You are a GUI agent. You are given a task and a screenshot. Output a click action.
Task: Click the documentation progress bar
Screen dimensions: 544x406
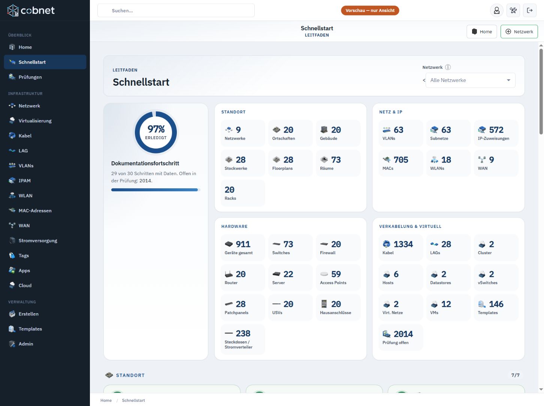pyautogui.click(x=156, y=190)
